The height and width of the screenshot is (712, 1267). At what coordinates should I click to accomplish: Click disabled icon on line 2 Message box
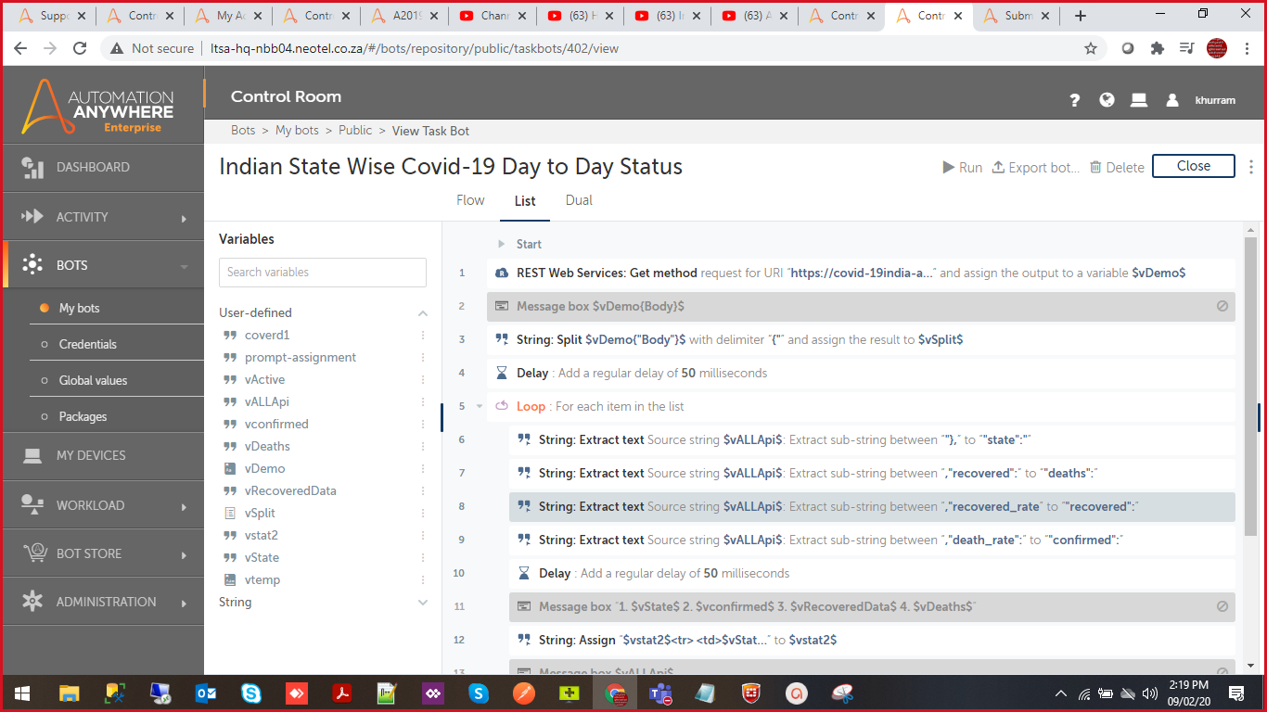pyautogui.click(x=1222, y=306)
